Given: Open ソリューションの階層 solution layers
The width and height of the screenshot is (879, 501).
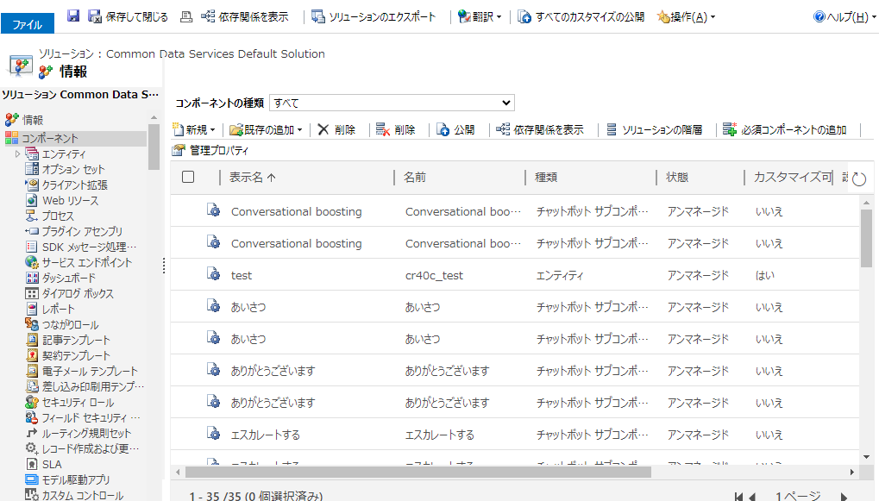Looking at the screenshot, I should tap(654, 129).
